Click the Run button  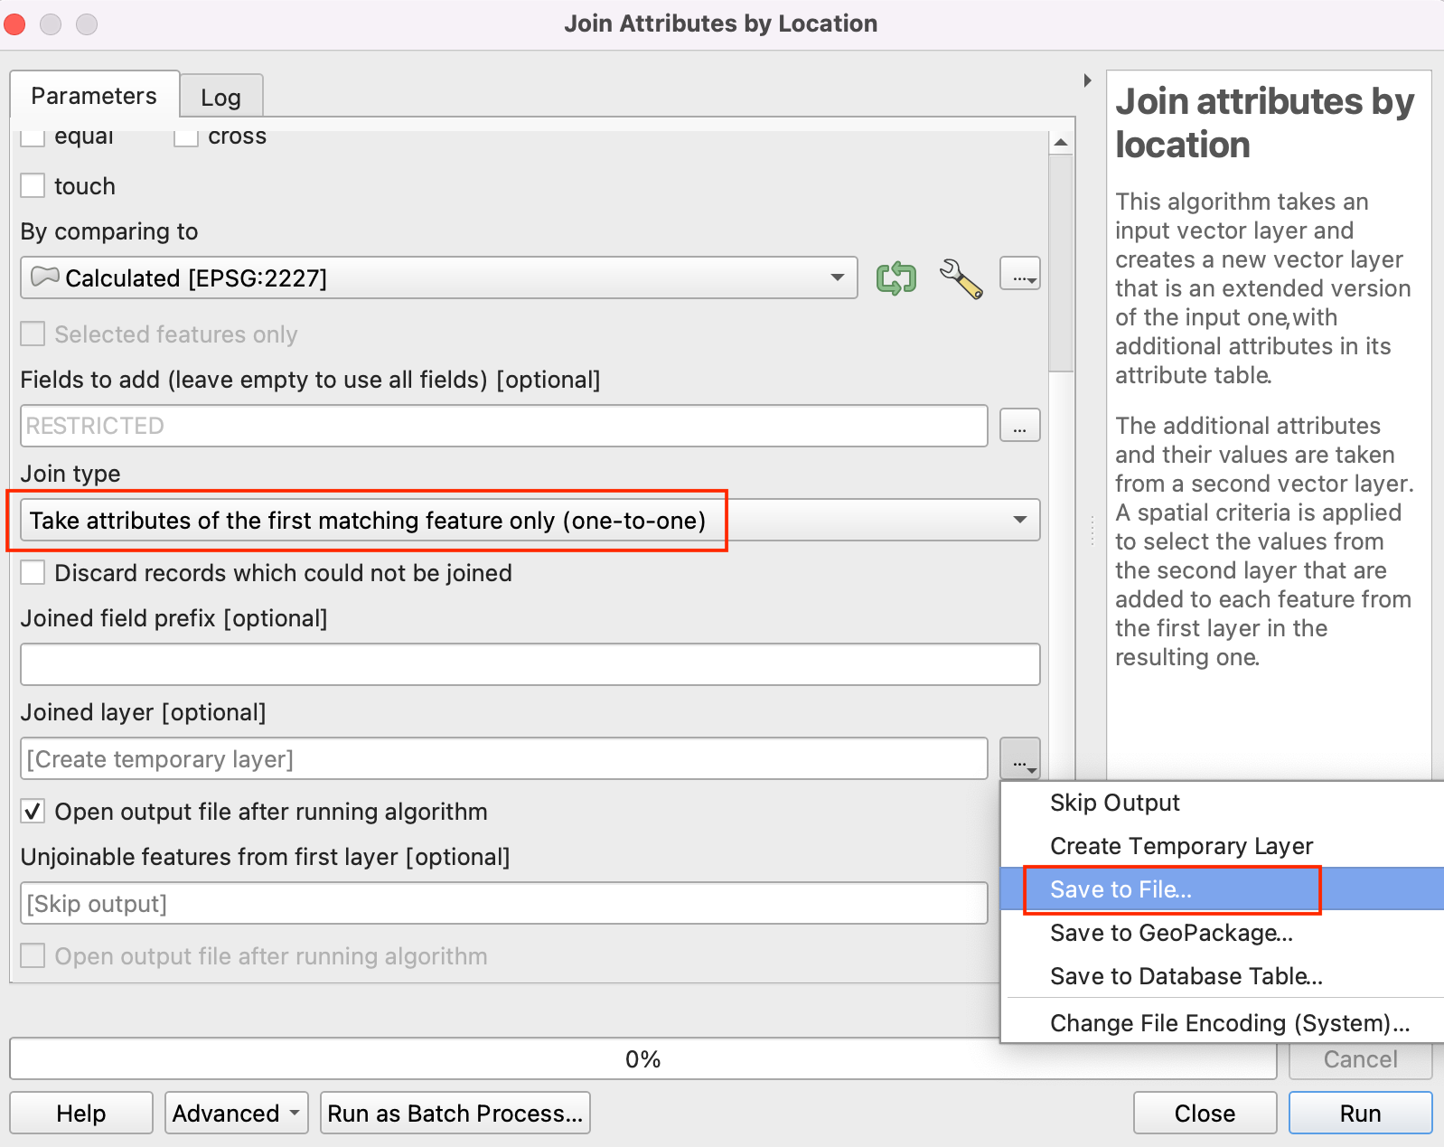pyautogui.click(x=1359, y=1113)
